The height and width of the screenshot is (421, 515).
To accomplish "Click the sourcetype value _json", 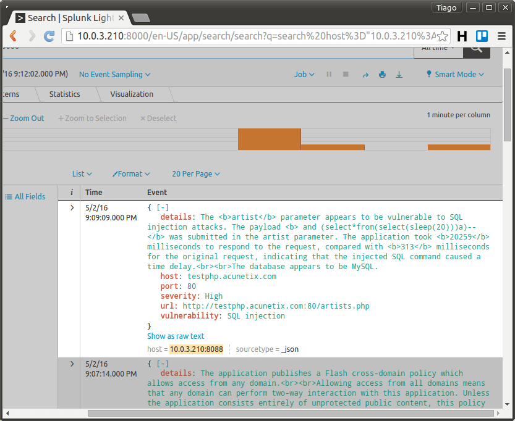I will 290,349.
